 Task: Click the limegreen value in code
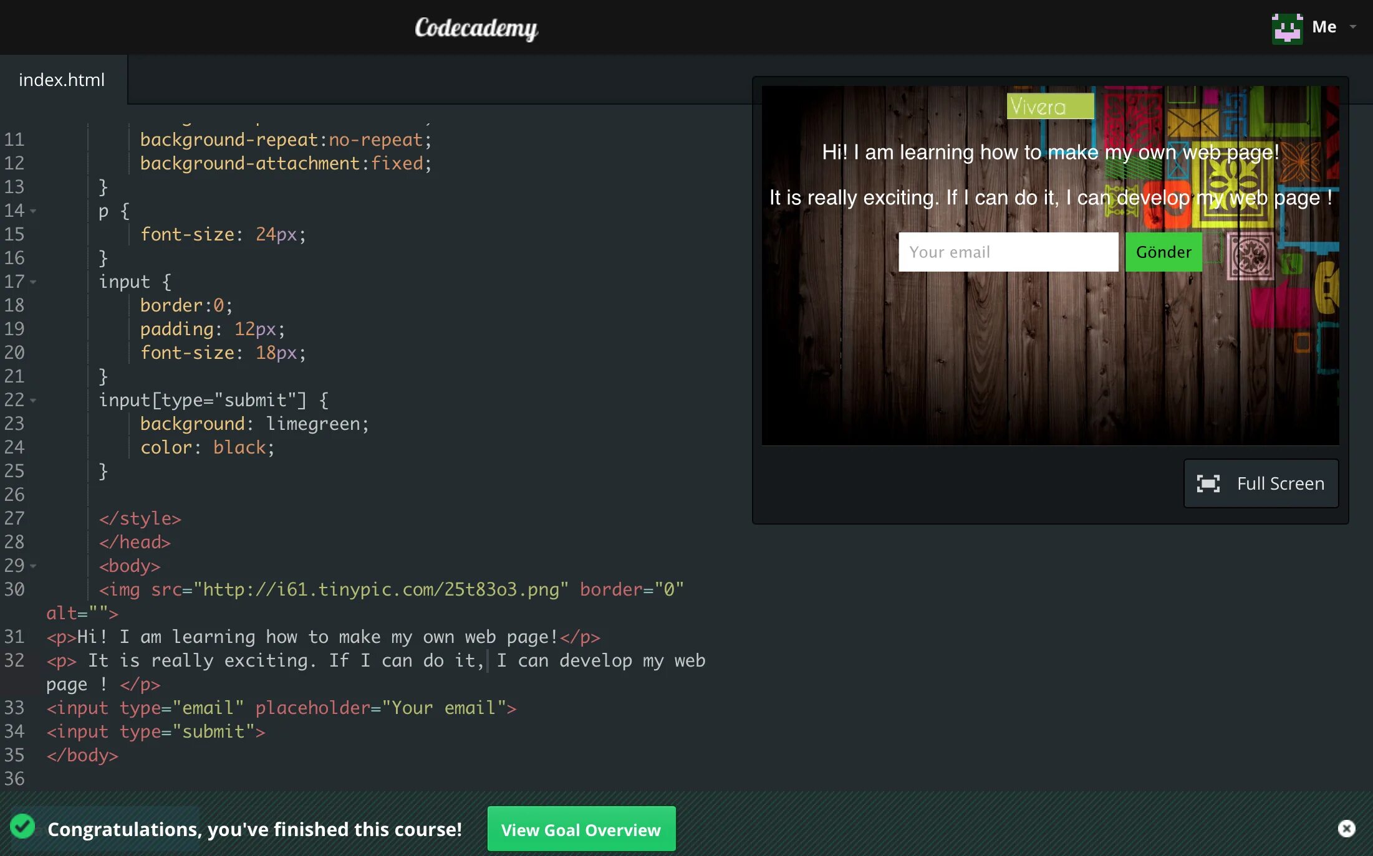click(x=312, y=424)
